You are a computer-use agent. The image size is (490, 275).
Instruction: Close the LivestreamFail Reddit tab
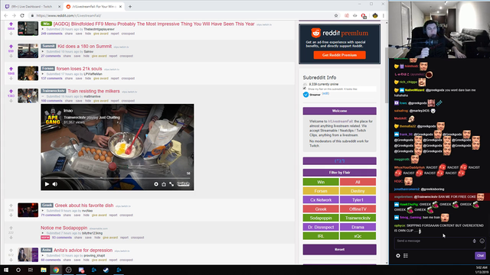tap(120, 7)
